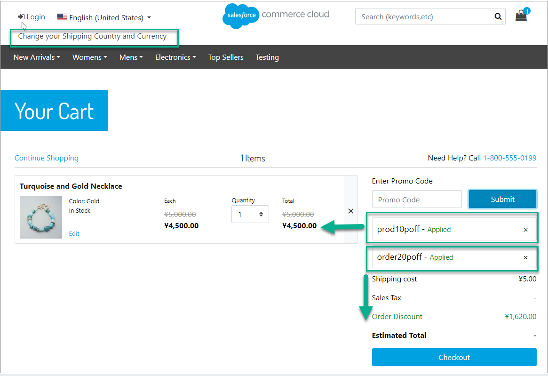548x376 pixels.
Task: Open the shopping cart bag icon
Action: [x=521, y=16]
